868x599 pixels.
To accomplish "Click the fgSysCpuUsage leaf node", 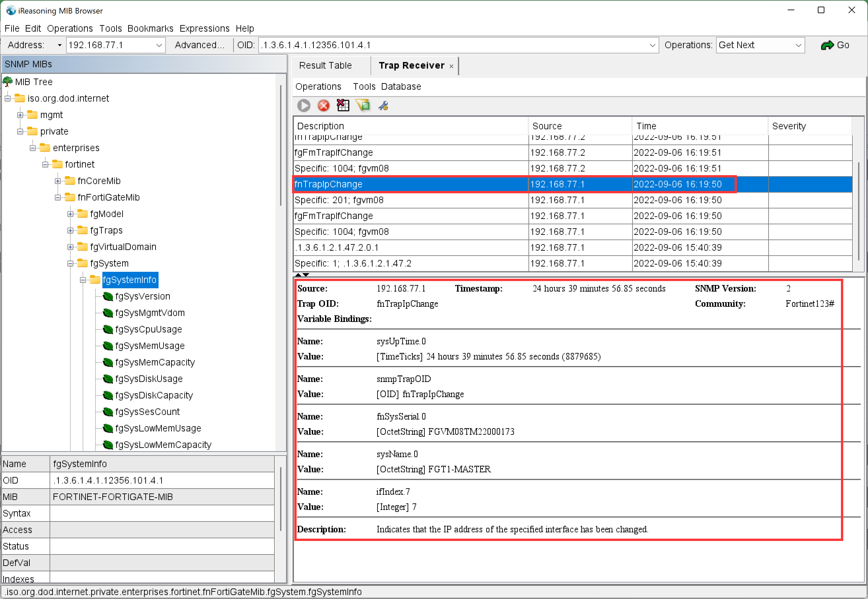I will [148, 329].
